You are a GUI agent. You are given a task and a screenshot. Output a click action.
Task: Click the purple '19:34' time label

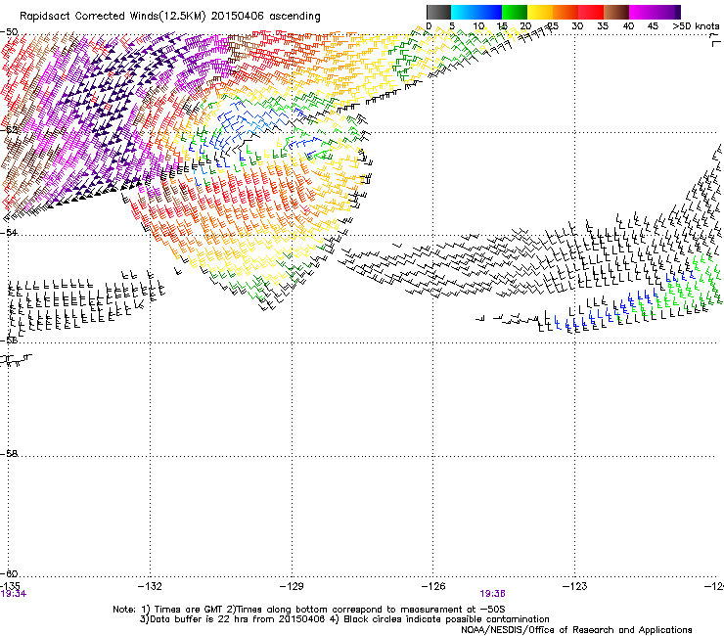coord(14,594)
